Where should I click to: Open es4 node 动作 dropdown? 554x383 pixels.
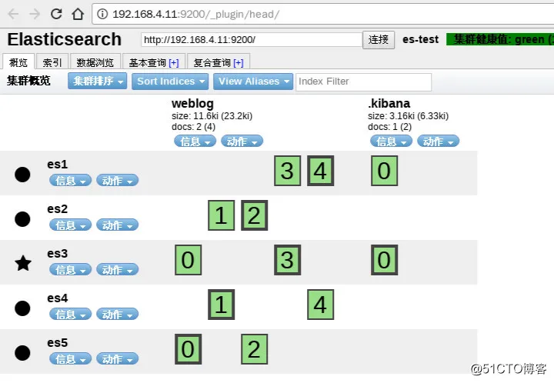[x=117, y=314]
